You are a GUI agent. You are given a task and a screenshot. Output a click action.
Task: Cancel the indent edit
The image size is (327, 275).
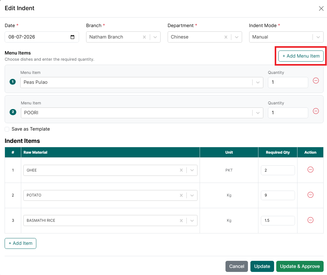coord(237,266)
